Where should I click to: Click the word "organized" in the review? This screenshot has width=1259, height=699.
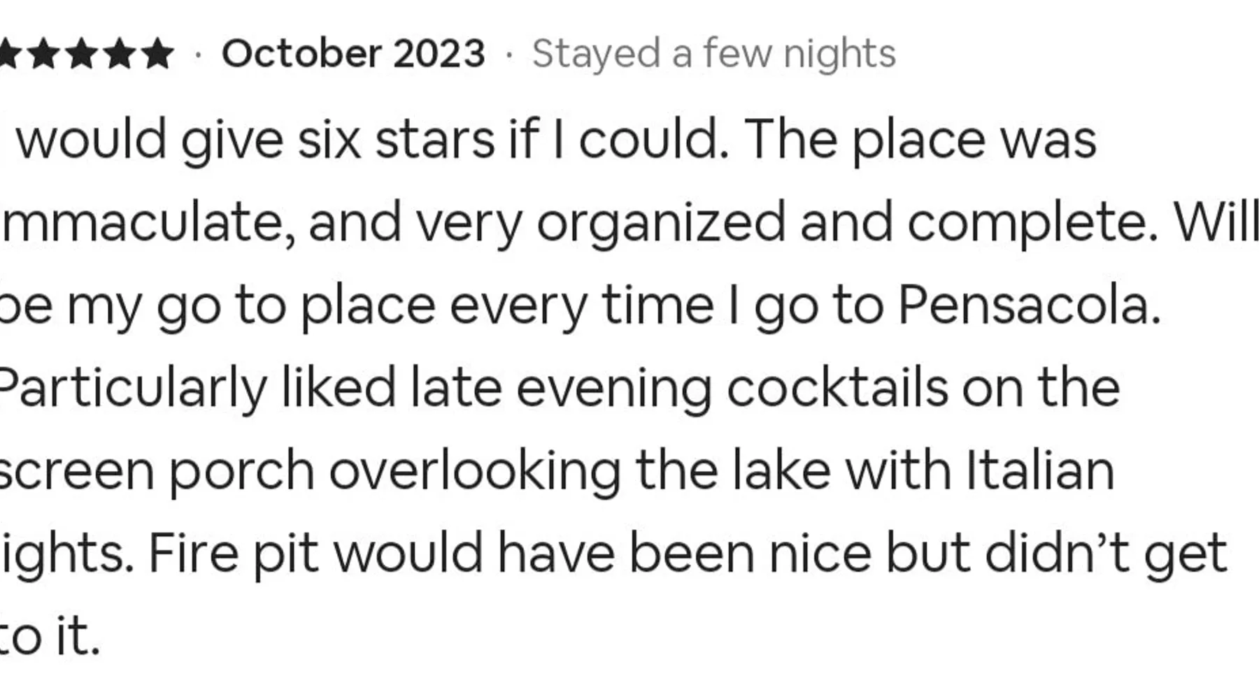pos(661,223)
